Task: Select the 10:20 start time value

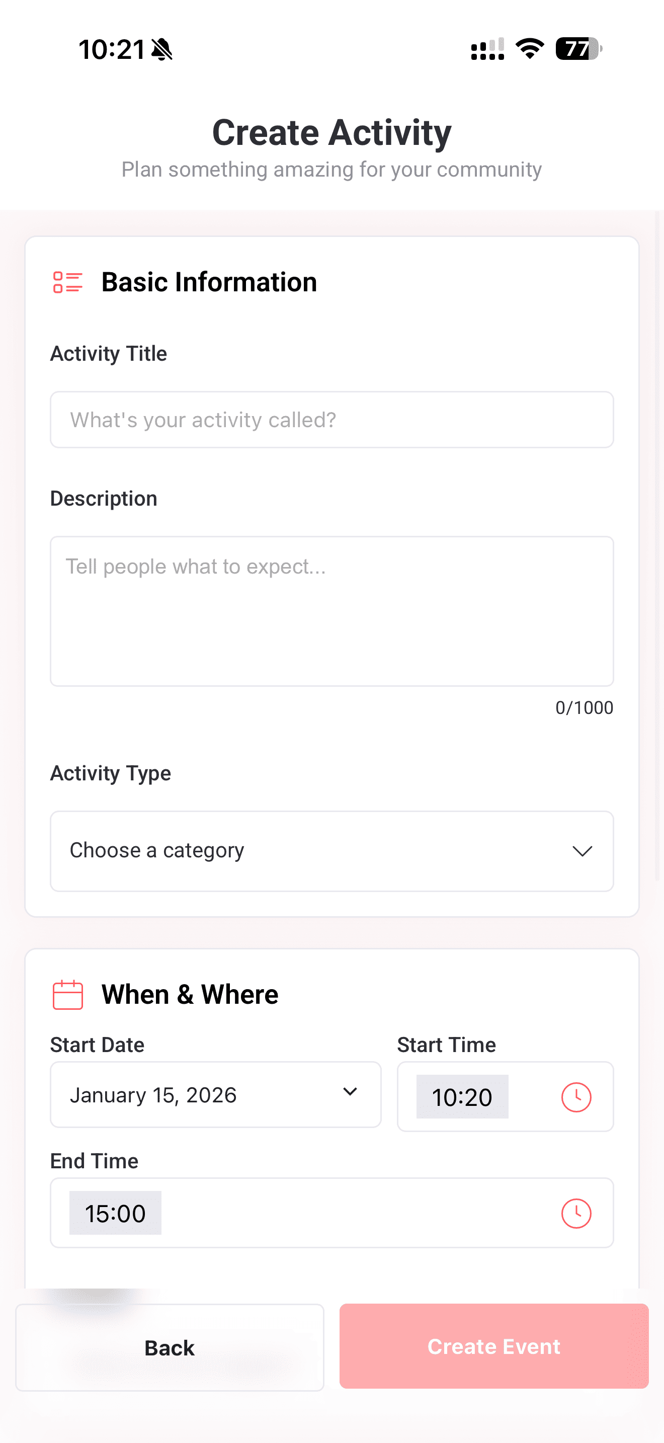Action: click(x=462, y=1097)
